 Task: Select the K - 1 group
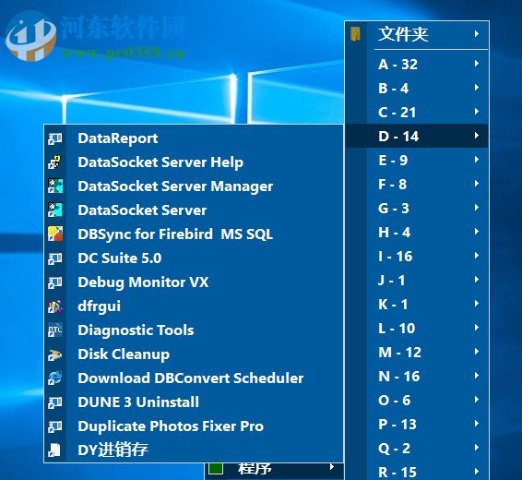(417, 304)
